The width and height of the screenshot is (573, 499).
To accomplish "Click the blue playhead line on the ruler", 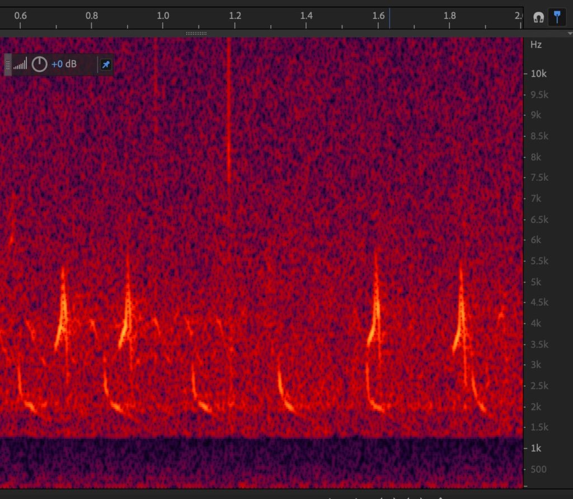I will tap(389, 16).
